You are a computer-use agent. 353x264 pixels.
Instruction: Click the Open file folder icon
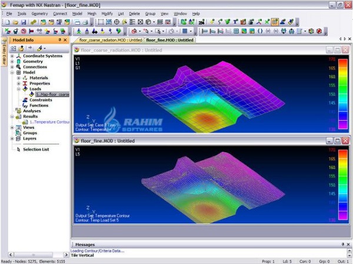pos(15,22)
